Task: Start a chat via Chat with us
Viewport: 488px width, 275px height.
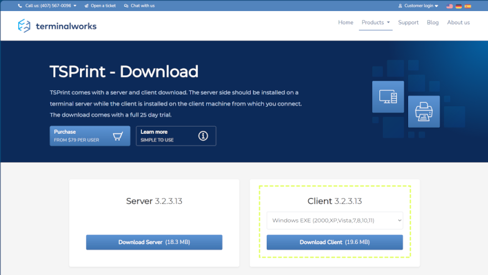Action: point(143,6)
